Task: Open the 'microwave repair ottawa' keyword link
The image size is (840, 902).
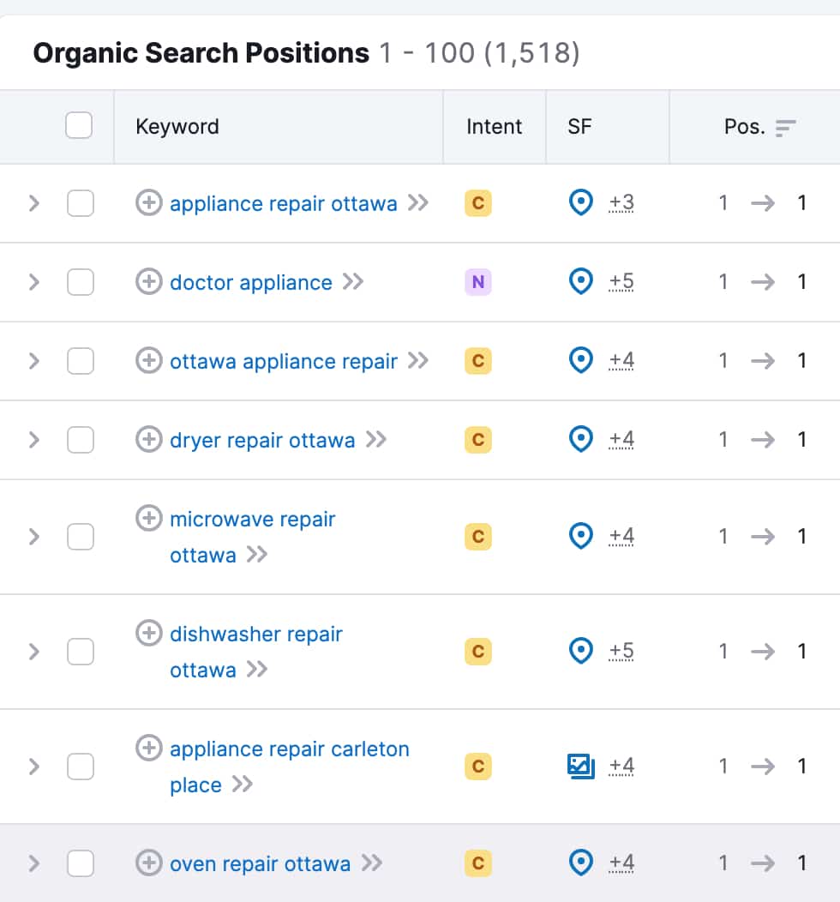Action: [252, 537]
